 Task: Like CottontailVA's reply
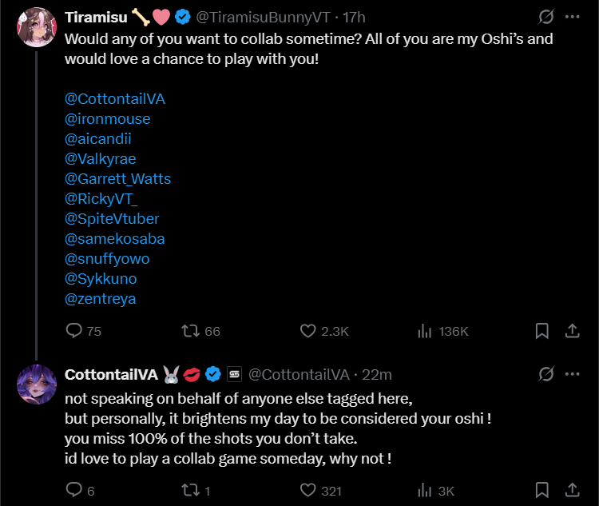308,489
